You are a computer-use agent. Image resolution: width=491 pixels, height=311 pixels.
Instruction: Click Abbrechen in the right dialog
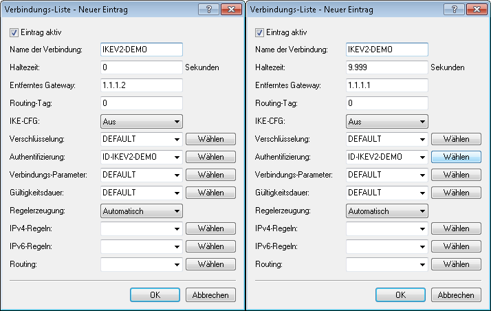456,294
